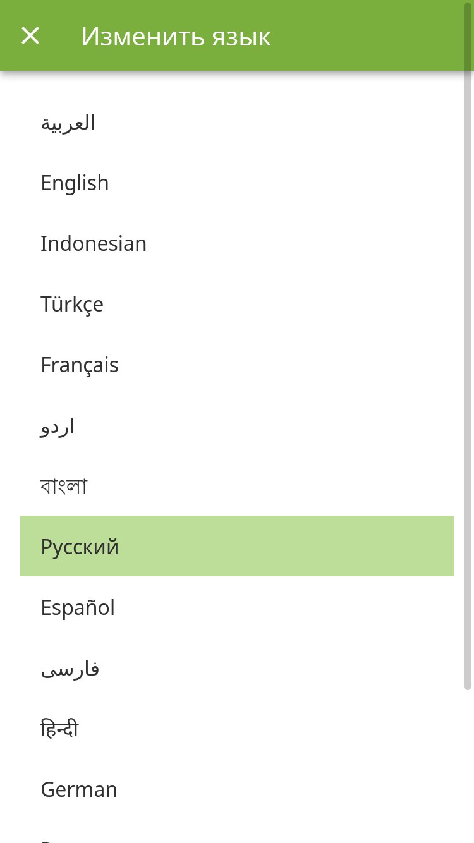Choose Urdu language اردو
This screenshot has width=474, height=843.
pos(237,425)
